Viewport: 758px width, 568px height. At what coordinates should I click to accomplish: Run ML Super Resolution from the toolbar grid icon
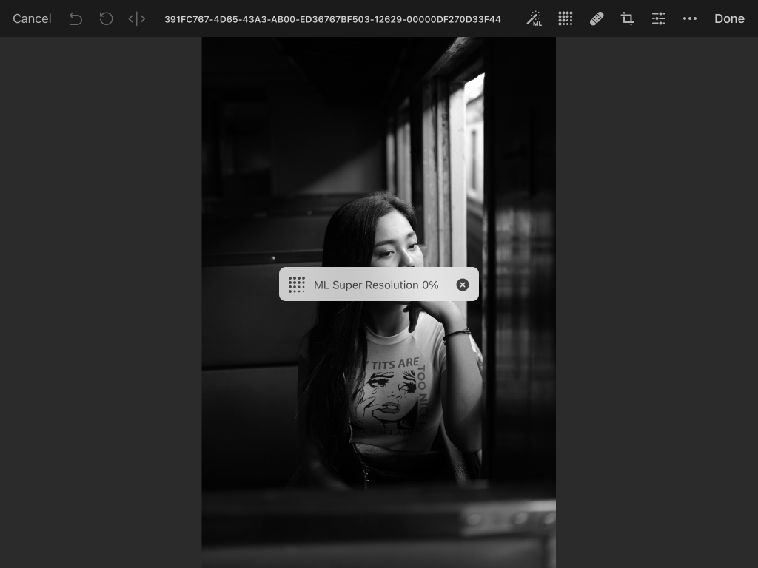pyautogui.click(x=565, y=18)
